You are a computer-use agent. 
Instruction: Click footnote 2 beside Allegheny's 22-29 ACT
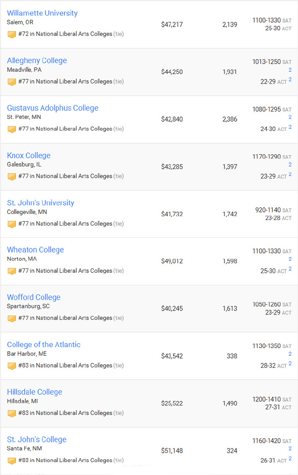(290, 79)
